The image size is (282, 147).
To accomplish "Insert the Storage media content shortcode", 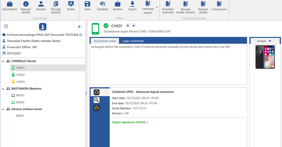I will (185, 7).
